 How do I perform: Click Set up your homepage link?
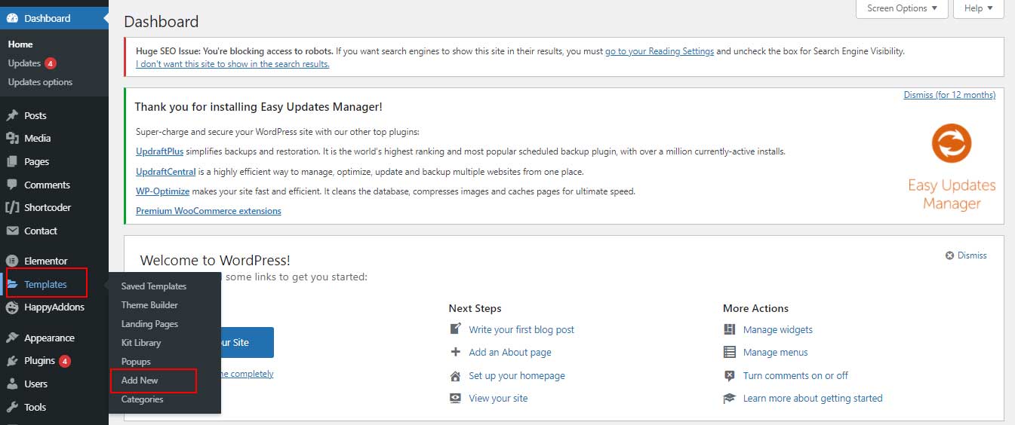point(517,375)
